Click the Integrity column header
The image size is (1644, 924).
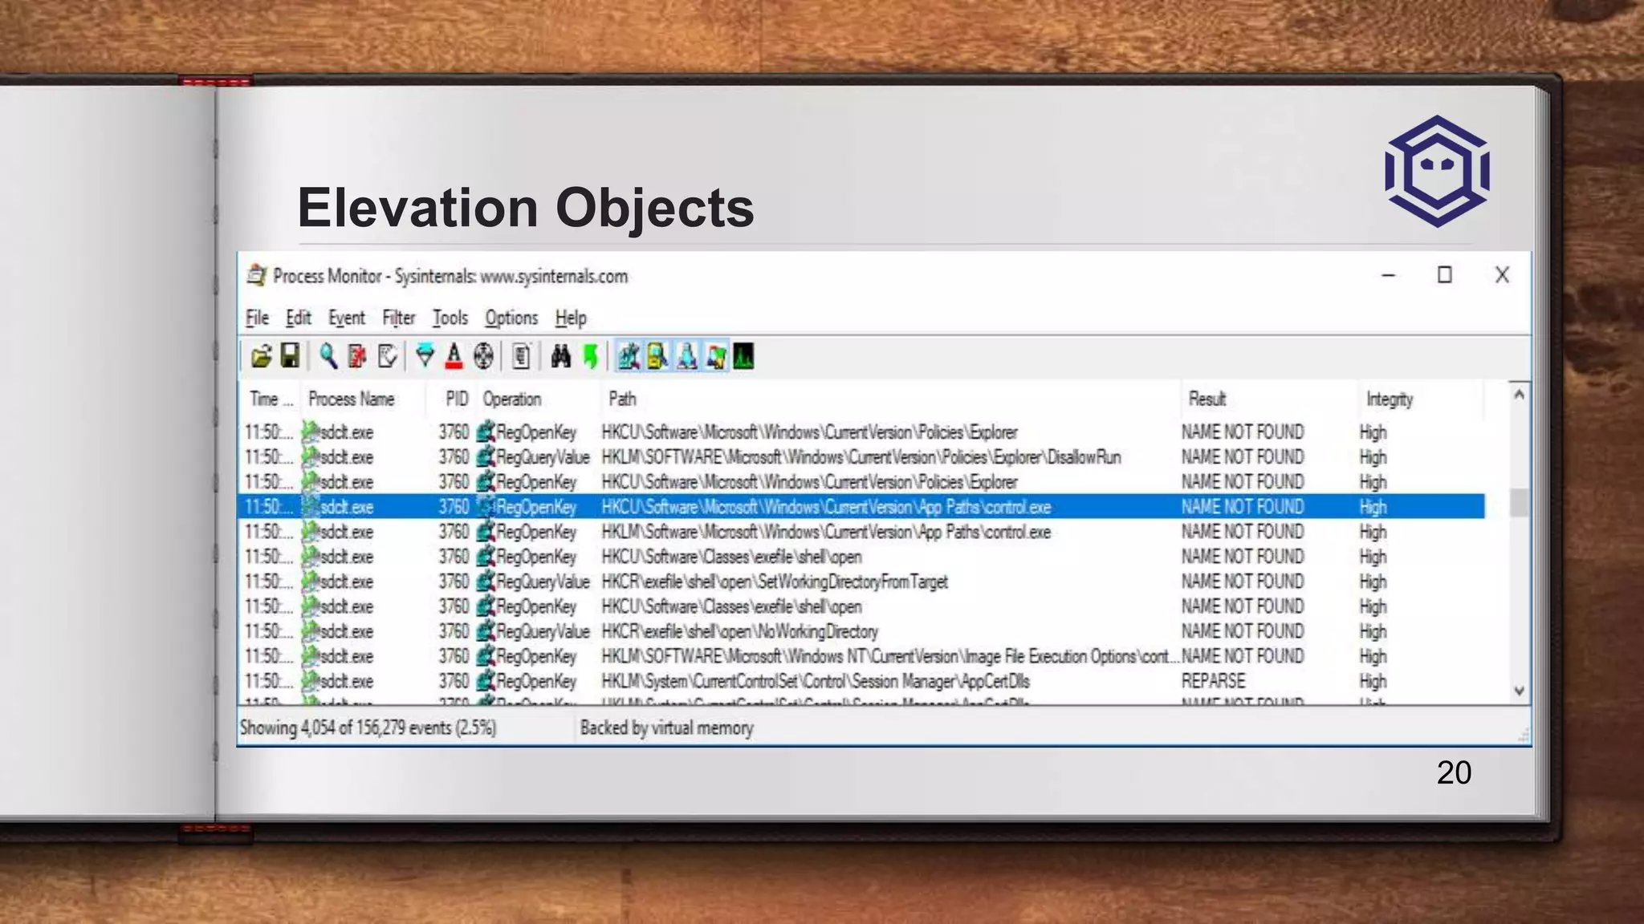(x=1419, y=399)
